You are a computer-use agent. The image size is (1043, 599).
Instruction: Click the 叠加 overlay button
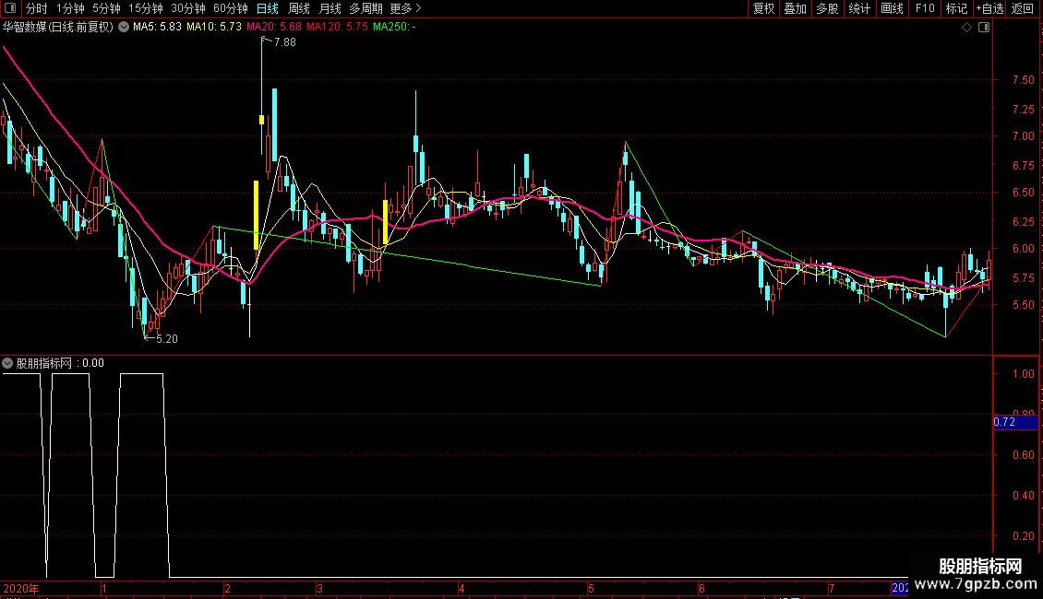tap(795, 8)
